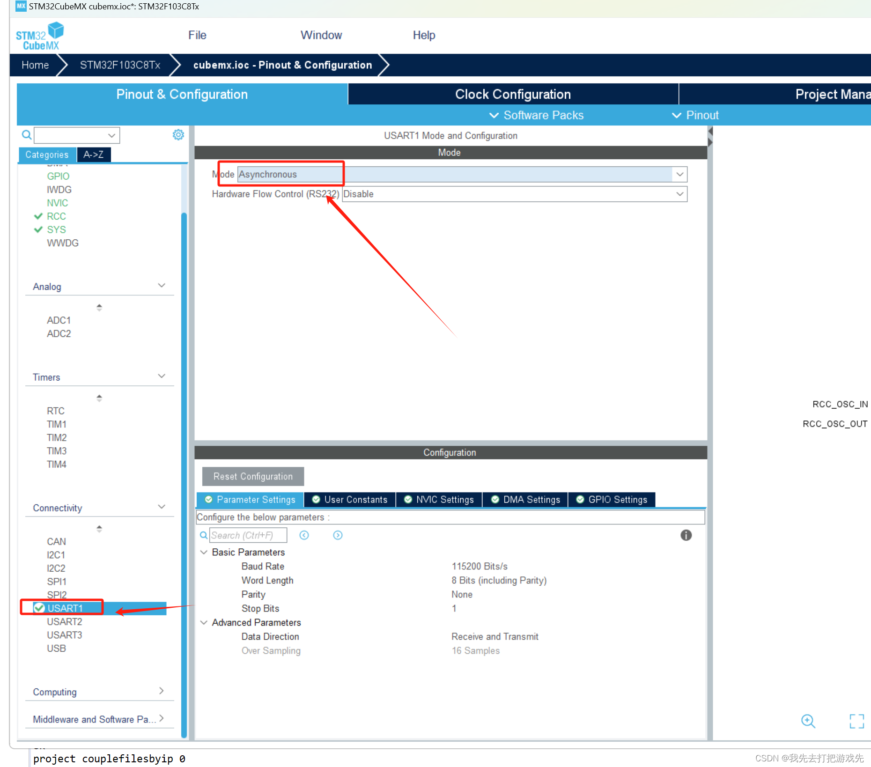This screenshot has width=871, height=767.
Task: Collapse the Analog category
Action: pos(162,286)
